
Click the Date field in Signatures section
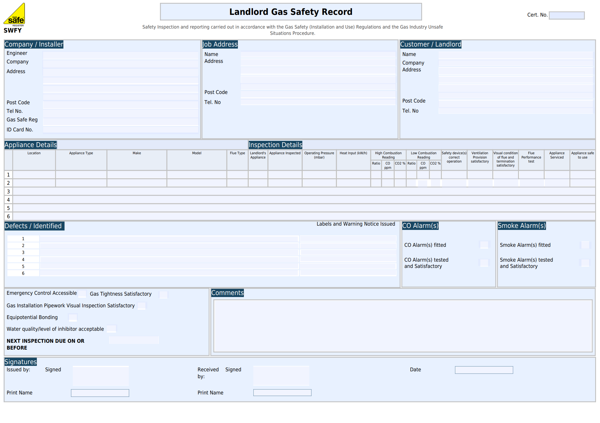click(483, 370)
